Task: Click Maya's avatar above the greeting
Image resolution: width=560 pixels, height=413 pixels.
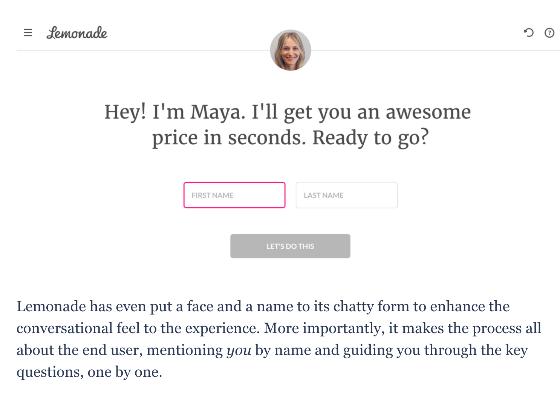Action: [290, 49]
